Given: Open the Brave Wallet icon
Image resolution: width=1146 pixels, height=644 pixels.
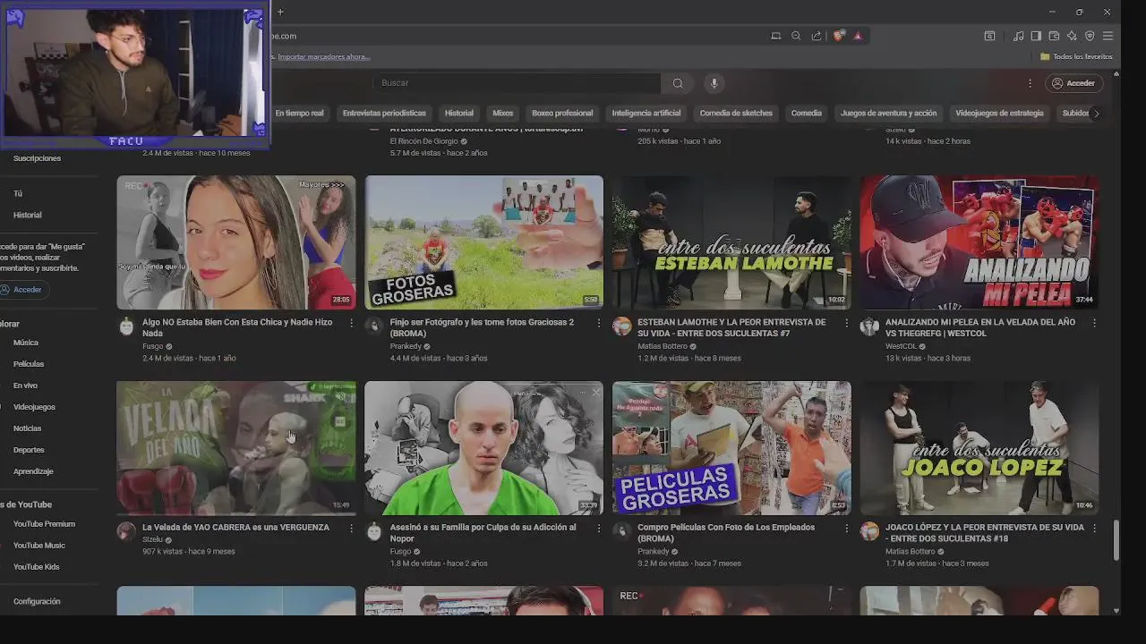Looking at the screenshot, I should pos(1054,36).
